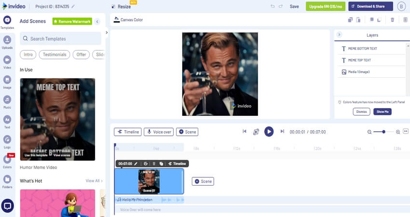410x217 pixels.
Task: Dismiss the colors feature notice
Action: pos(361,112)
